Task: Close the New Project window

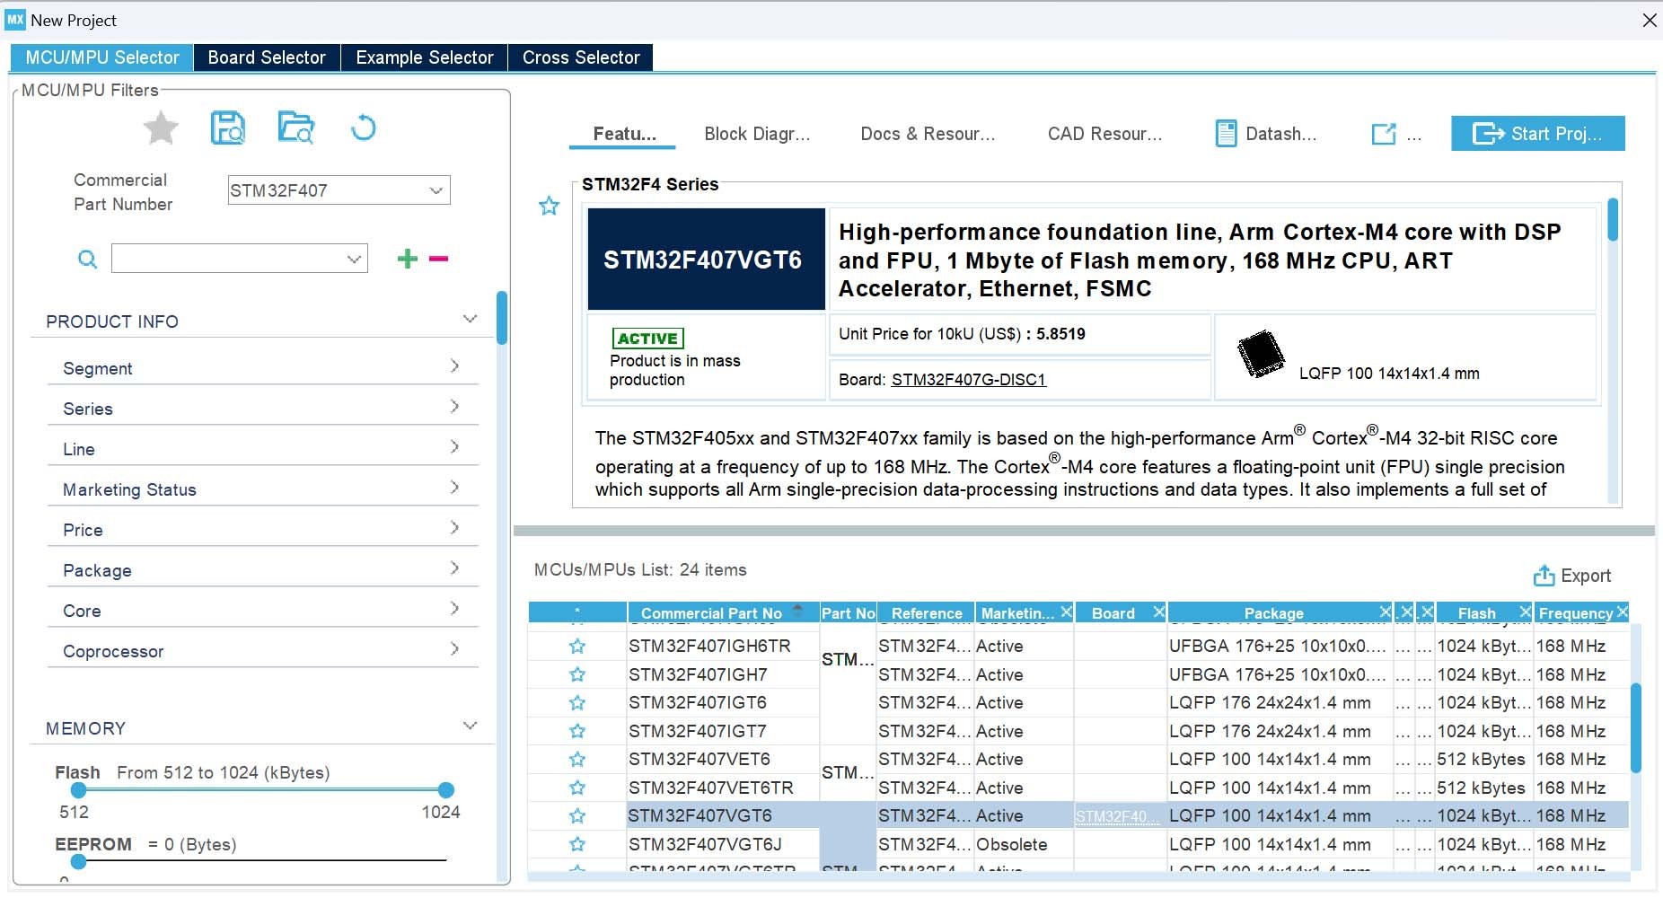Action: [1649, 20]
